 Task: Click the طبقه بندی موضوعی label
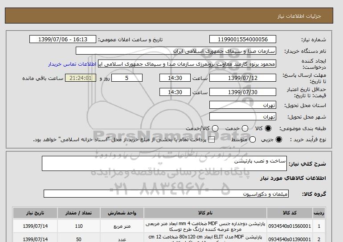click(302, 129)
